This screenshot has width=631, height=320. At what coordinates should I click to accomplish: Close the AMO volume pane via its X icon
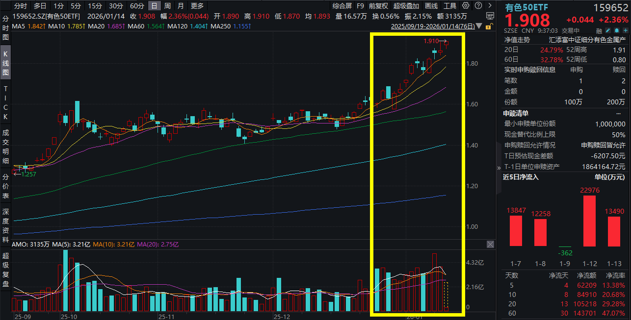490,244
